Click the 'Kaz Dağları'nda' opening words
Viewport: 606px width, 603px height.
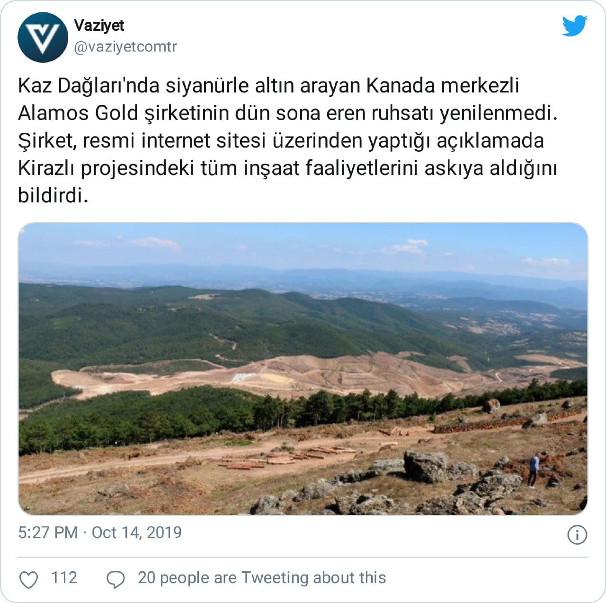click(88, 87)
